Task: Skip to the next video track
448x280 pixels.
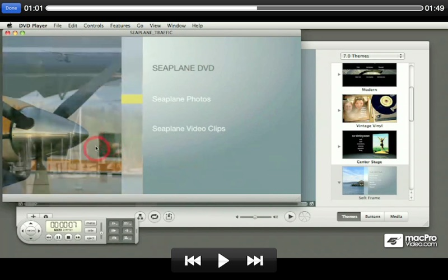Action: pos(255,260)
